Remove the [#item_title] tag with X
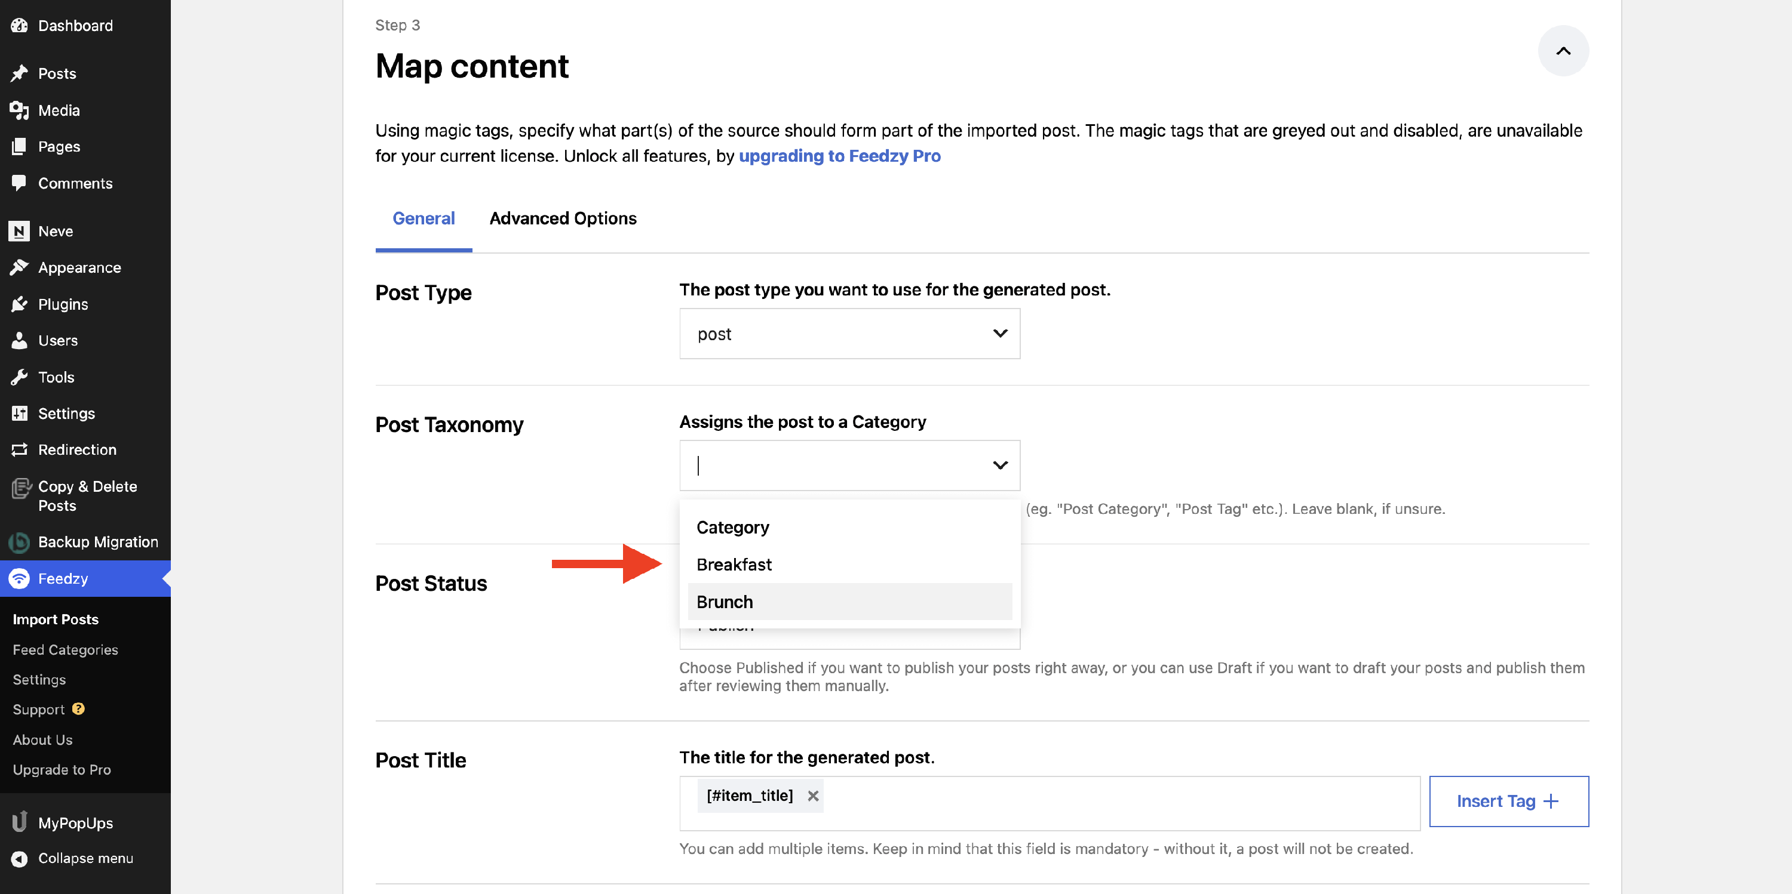The image size is (1792, 894). tap(812, 796)
